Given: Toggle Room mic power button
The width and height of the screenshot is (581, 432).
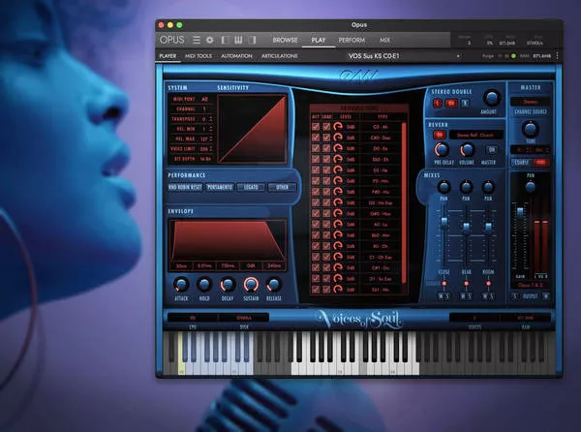Looking at the screenshot, I should coord(488,284).
